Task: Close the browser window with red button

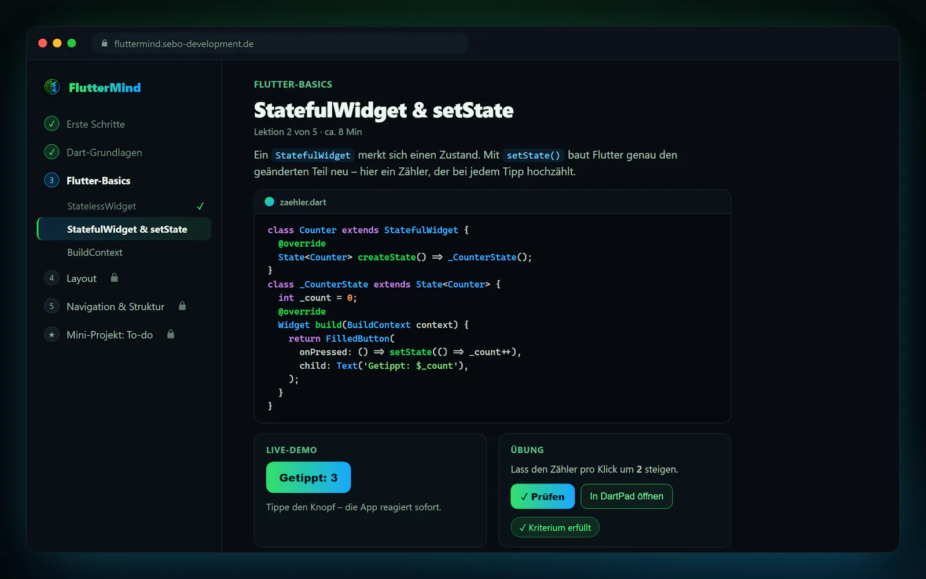Action: [x=43, y=43]
